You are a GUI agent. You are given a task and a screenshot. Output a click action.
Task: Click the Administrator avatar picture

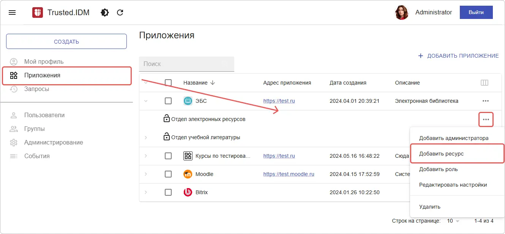tap(401, 13)
